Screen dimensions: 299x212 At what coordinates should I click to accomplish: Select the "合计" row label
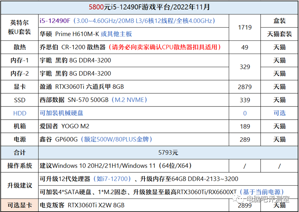click(19, 153)
